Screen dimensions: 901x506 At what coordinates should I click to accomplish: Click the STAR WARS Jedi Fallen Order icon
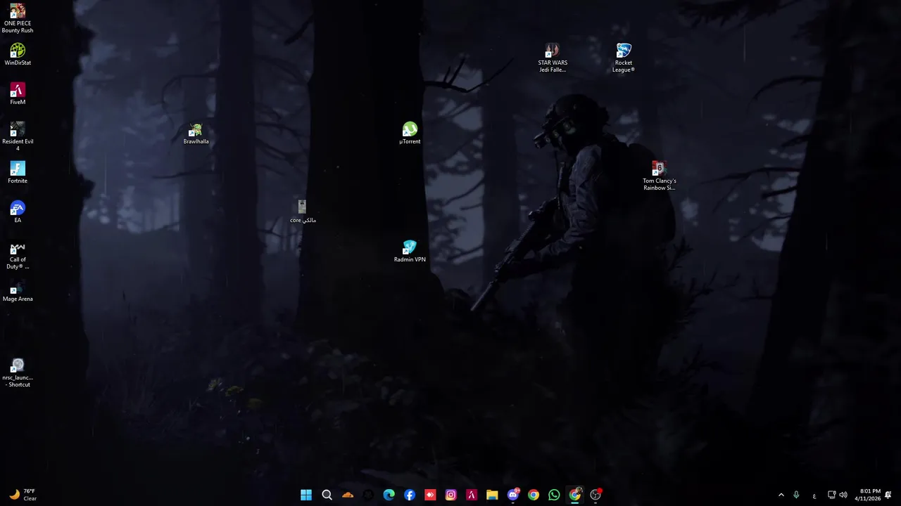click(x=553, y=58)
